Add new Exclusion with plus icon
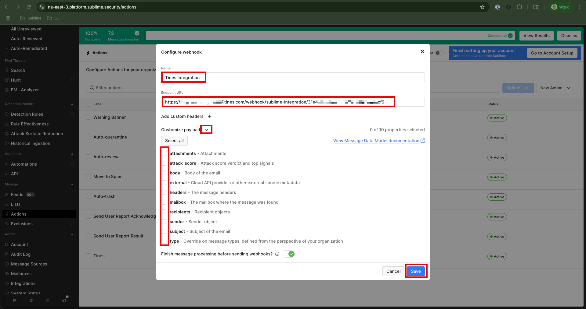The image size is (586, 309). (x=72, y=224)
